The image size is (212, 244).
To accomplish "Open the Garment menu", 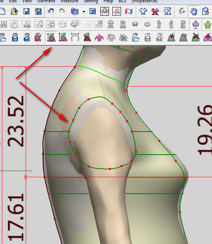I will point(46,2).
